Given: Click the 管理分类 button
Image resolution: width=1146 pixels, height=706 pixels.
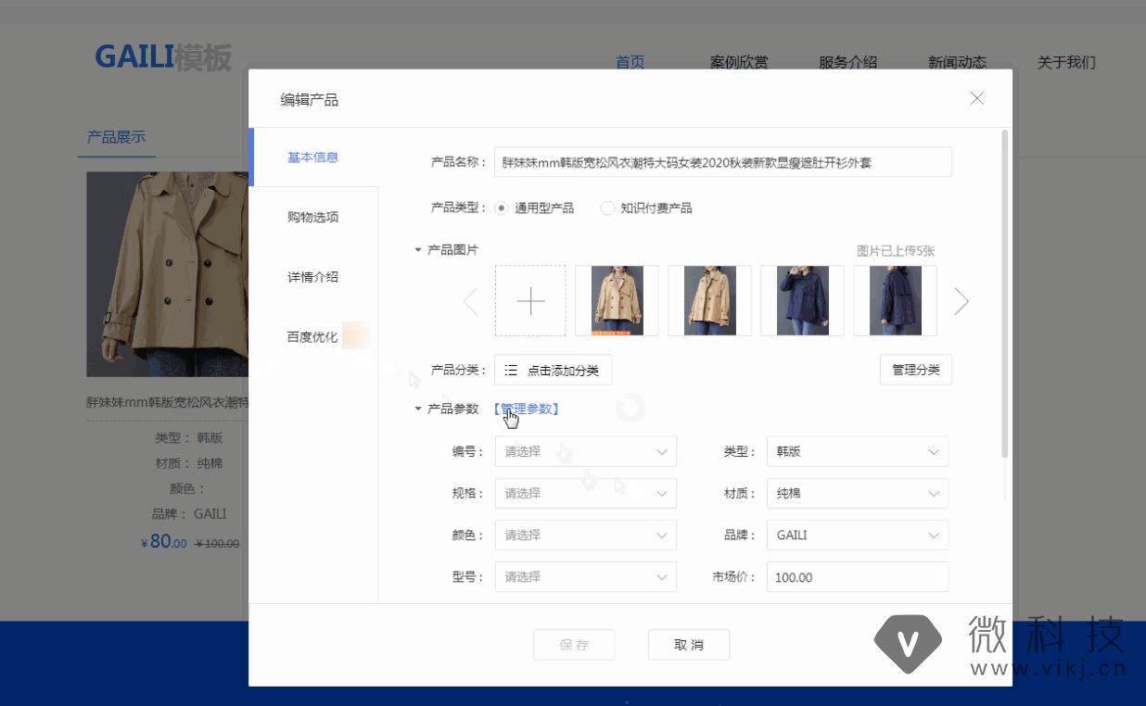Looking at the screenshot, I should click(915, 370).
